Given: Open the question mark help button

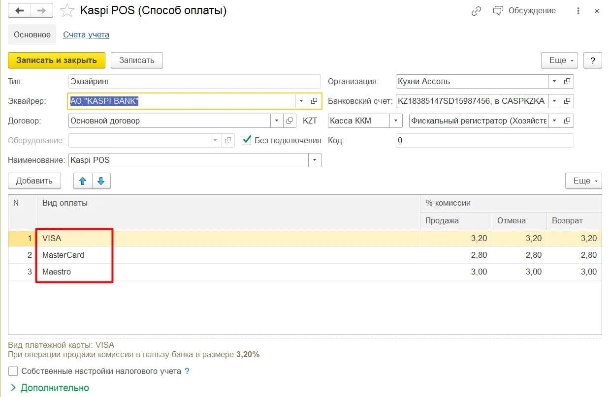Looking at the screenshot, I should 593,61.
